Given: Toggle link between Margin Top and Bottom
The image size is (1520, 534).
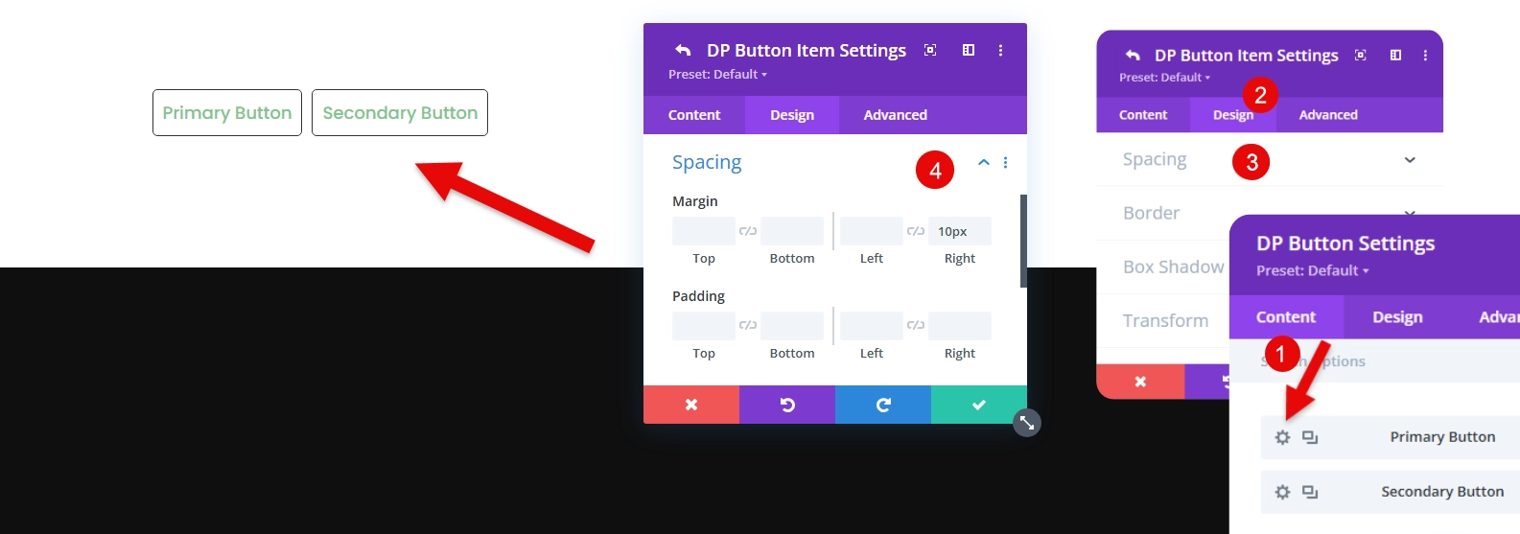Looking at the screenshot, I should (x=748, y=231).
